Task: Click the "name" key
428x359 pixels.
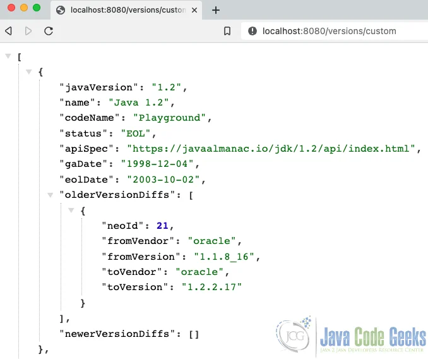Action: (x=77, y=103)
